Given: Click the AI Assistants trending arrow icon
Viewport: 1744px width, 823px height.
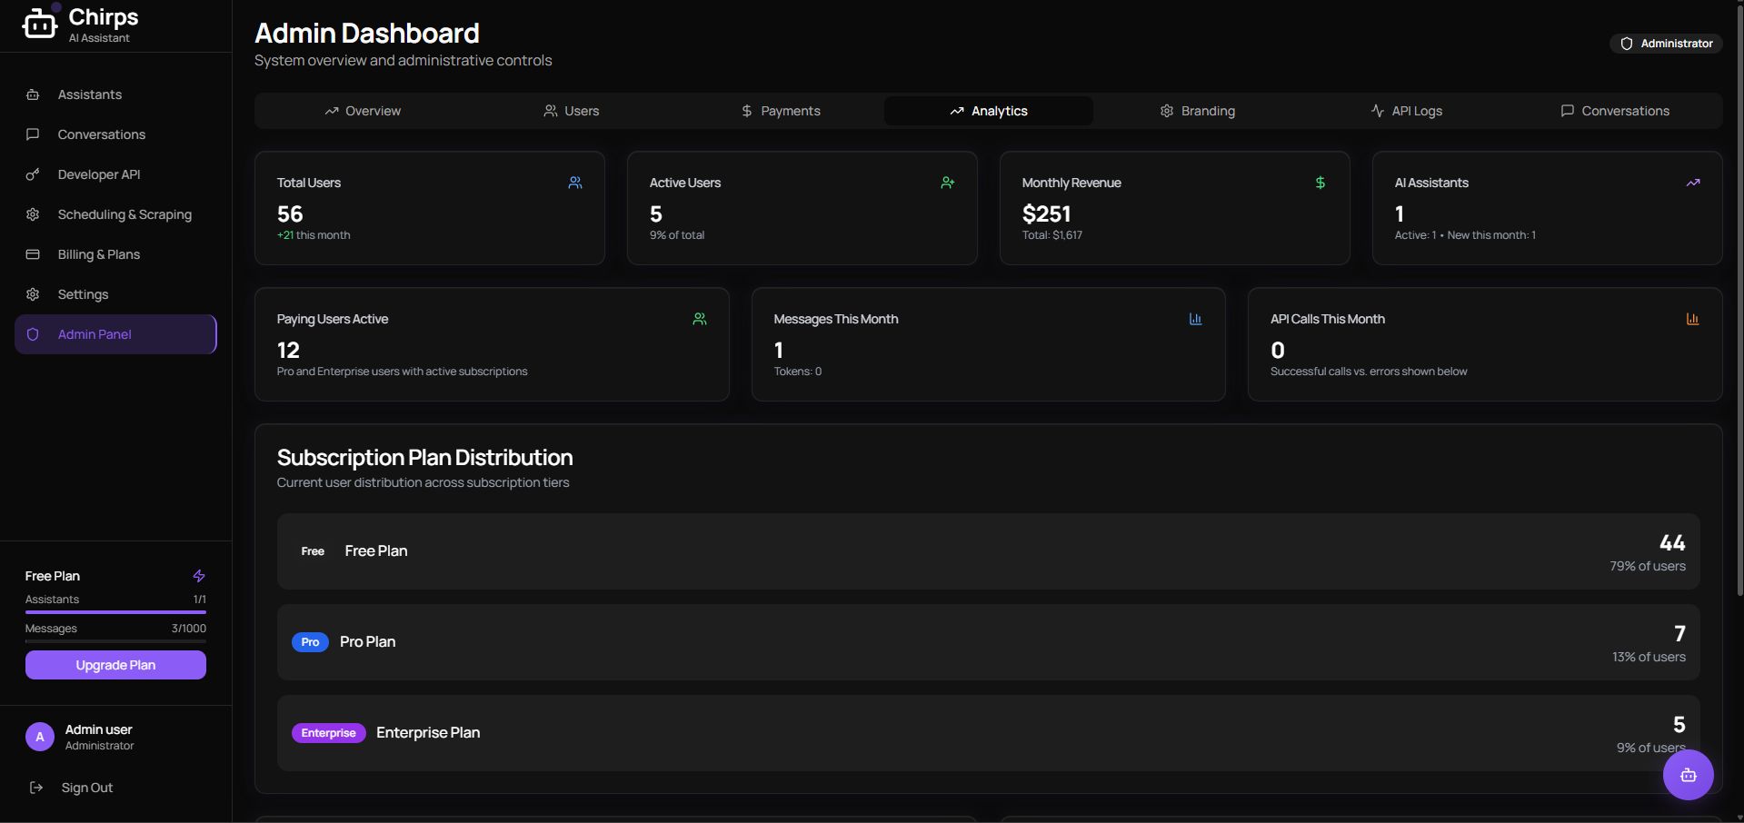Looking at the screenshot, I should tap(1692, 183).
